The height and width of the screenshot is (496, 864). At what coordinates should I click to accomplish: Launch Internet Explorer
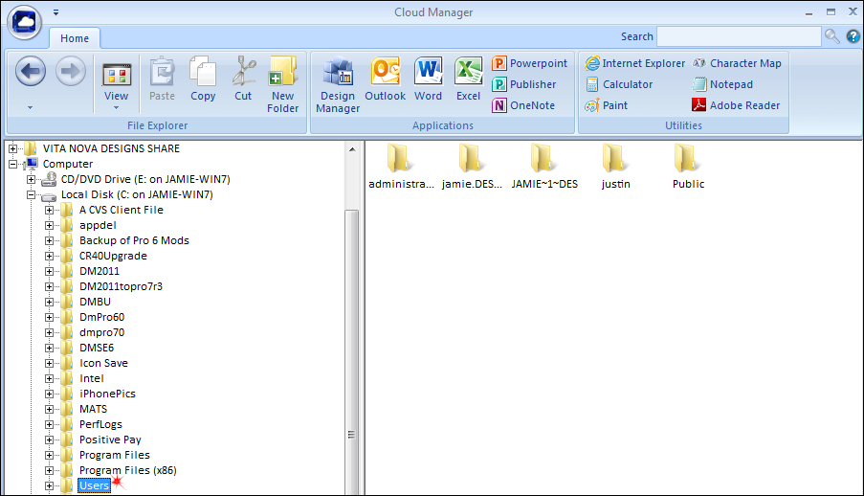pyautogui.click(x=634, y=63)
